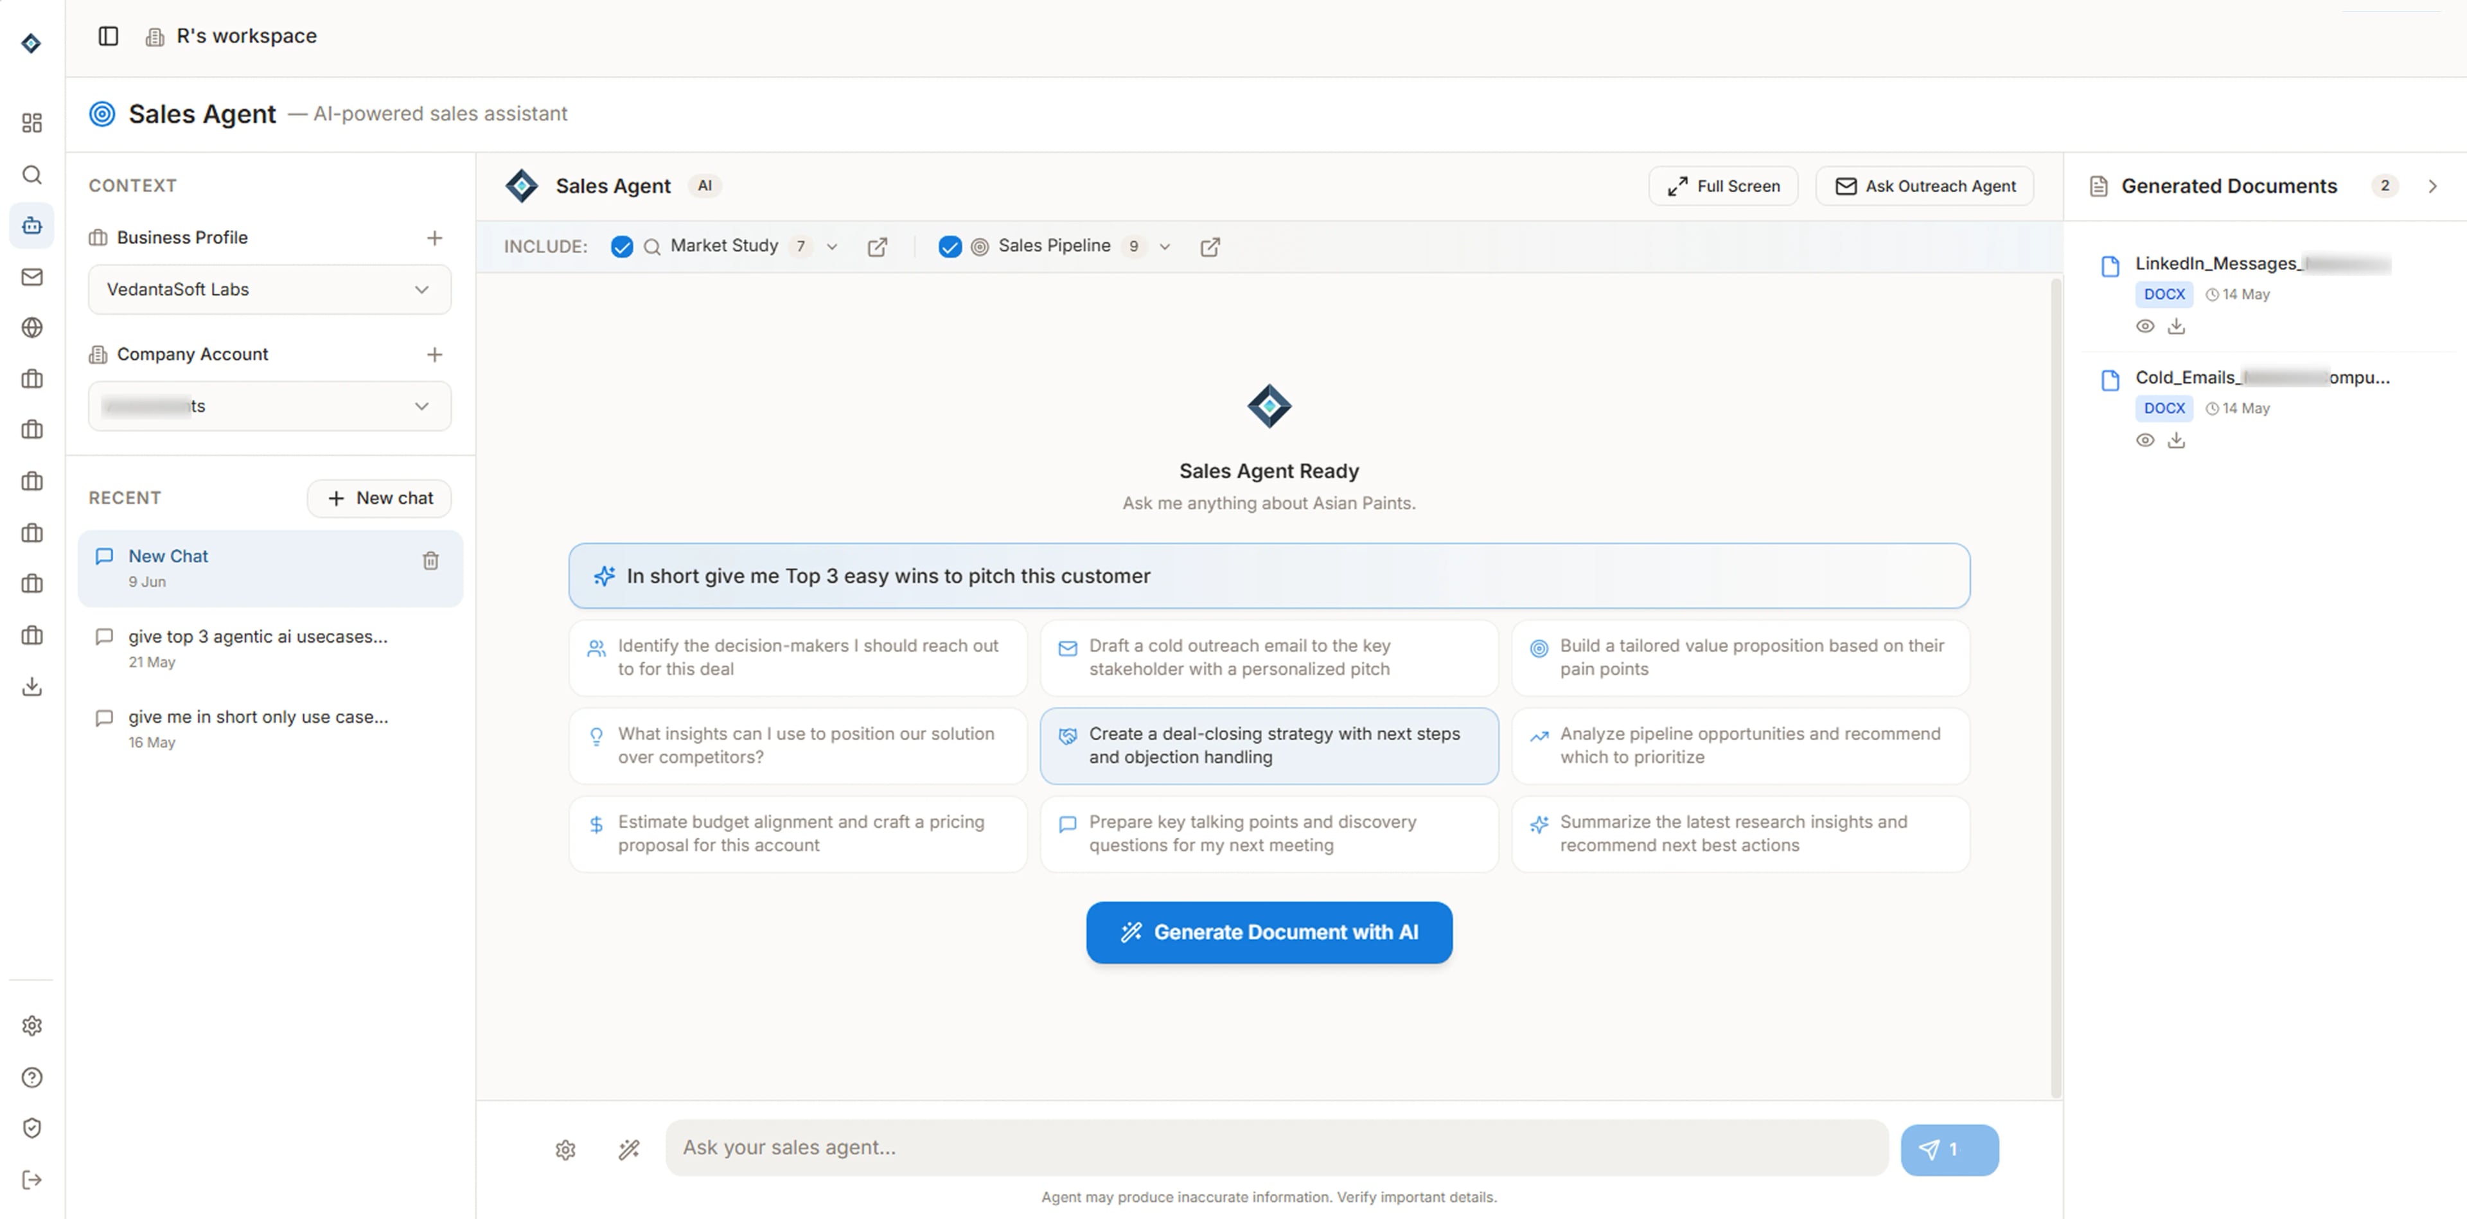2467x1219 pixels.
Task: Click the Full Screen button
Action: (x=1723, y=186)
